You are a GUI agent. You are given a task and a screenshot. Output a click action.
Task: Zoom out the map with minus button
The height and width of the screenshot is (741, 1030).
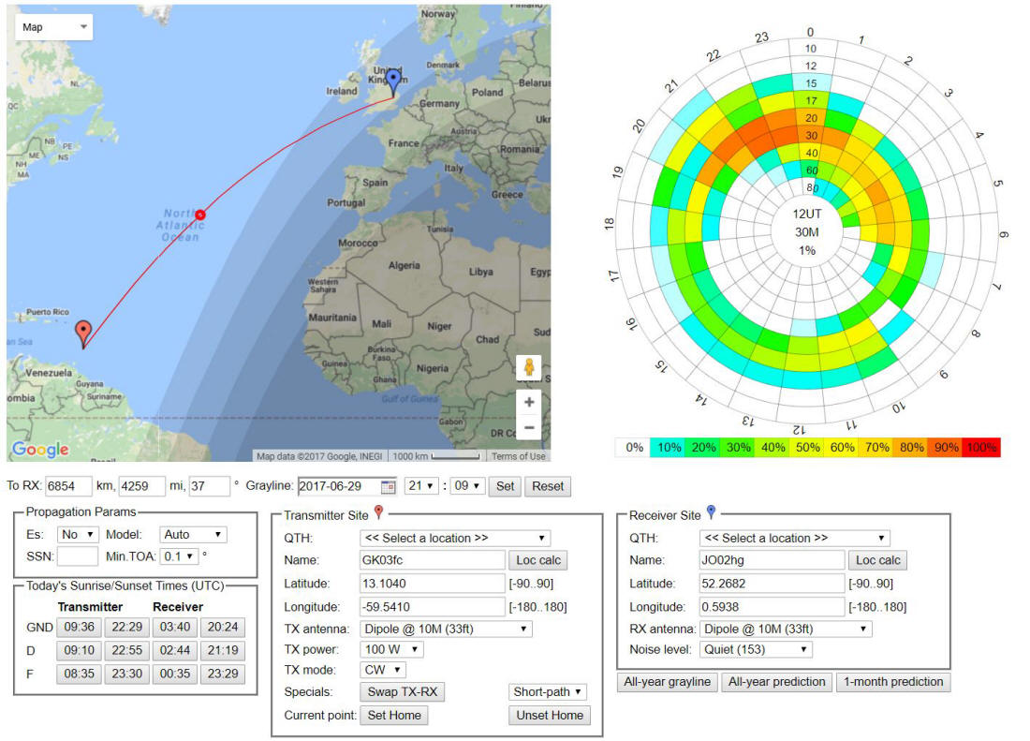[529, 428]
